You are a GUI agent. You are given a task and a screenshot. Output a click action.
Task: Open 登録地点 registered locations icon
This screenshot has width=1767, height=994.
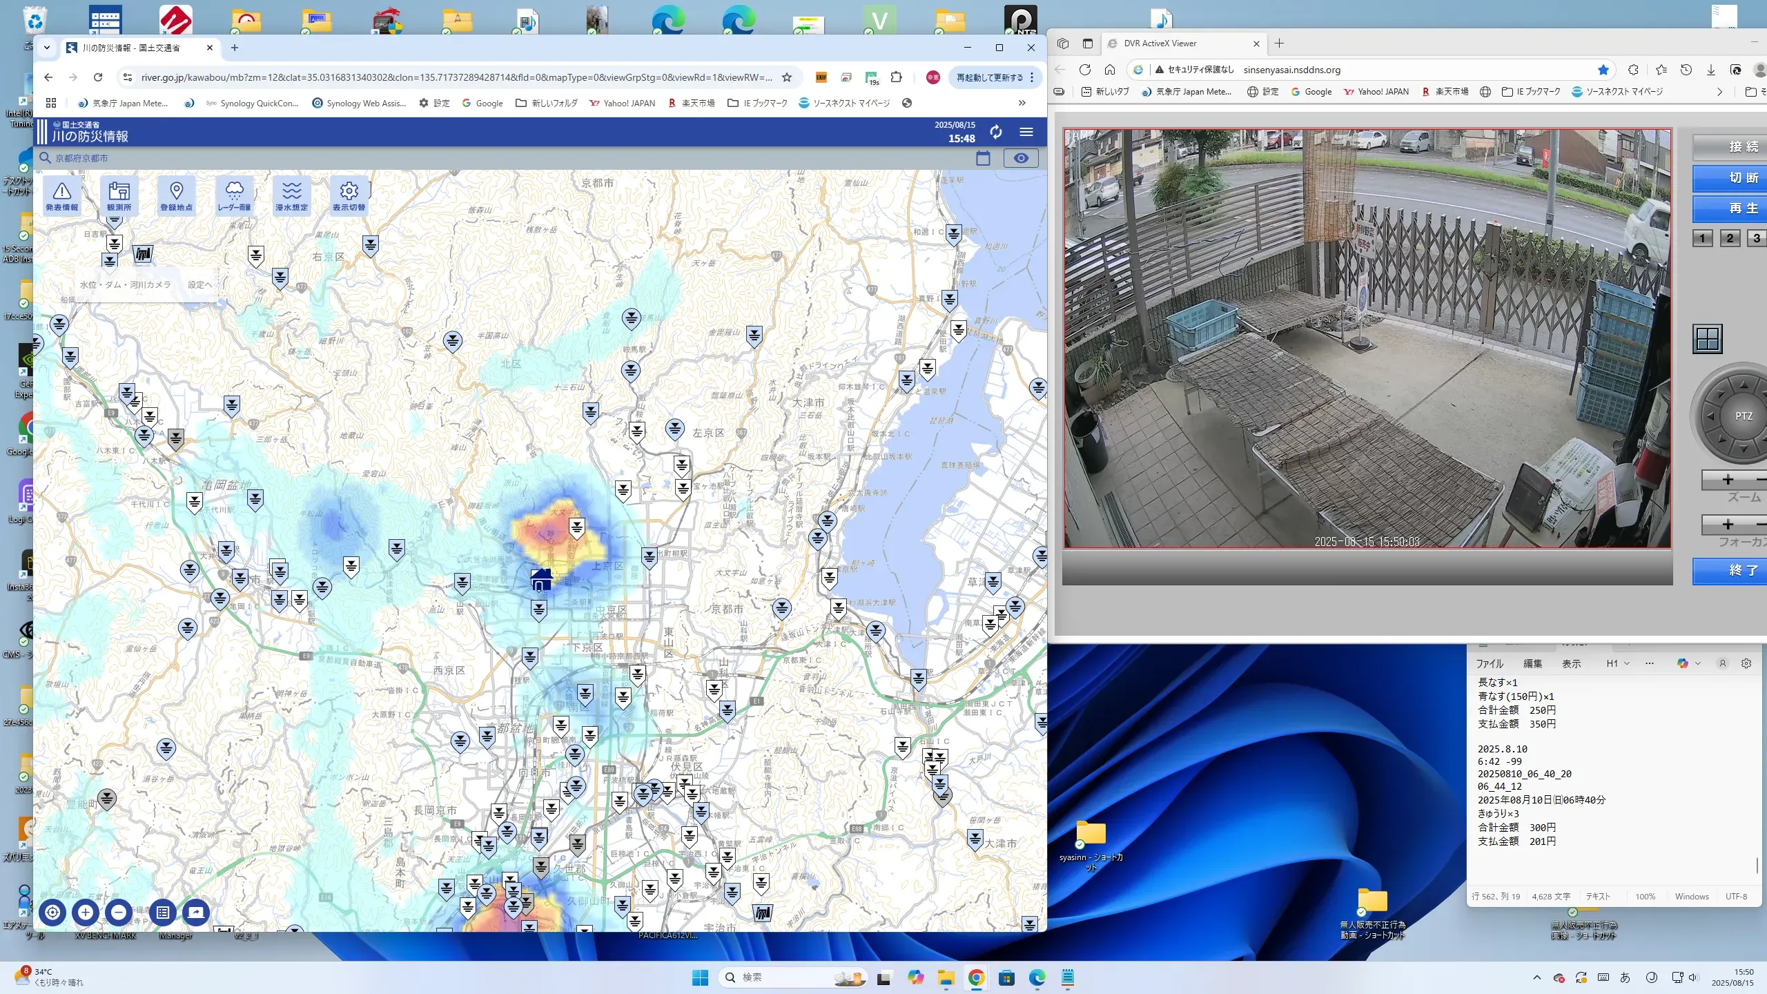pos(176,195)
